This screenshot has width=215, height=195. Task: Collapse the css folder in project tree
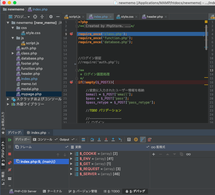point(13,28)
